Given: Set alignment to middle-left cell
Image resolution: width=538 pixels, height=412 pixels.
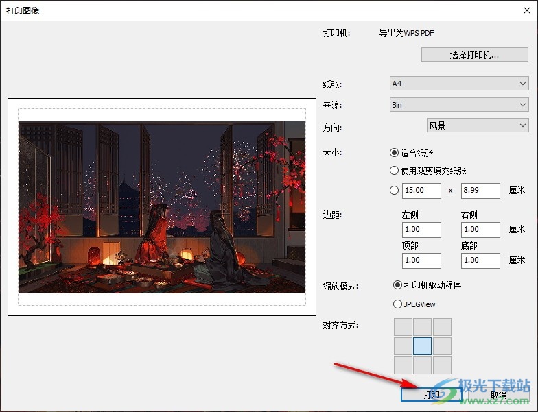Looking at the screenshot, I should coord(403,346).
